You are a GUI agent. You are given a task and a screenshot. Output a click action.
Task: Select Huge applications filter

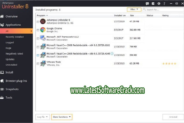(x=8, y=48)
